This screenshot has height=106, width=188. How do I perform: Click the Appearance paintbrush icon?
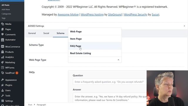coord(3,80)
